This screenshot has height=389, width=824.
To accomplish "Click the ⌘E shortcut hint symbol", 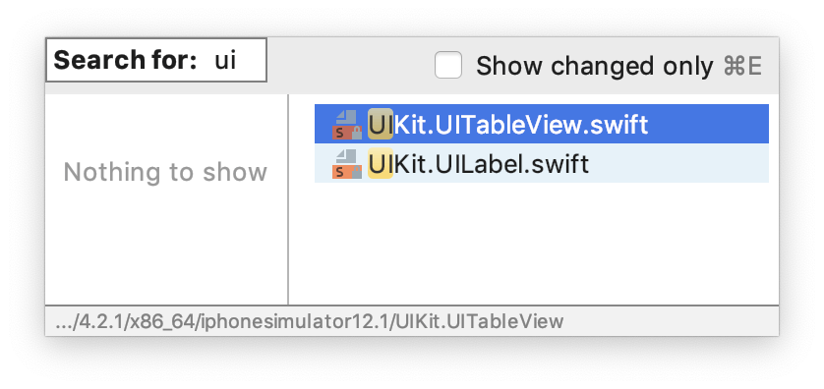I will [x=742, y=66].
